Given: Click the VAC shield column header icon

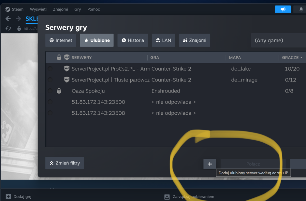Looking at the screenshot, I should pyautogui.click(x=67, y=58).
